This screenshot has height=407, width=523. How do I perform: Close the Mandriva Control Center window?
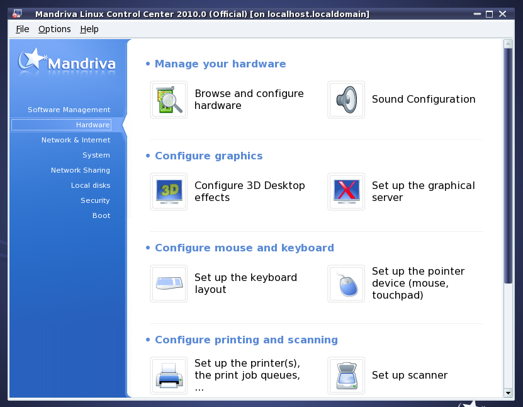point(503,14)
